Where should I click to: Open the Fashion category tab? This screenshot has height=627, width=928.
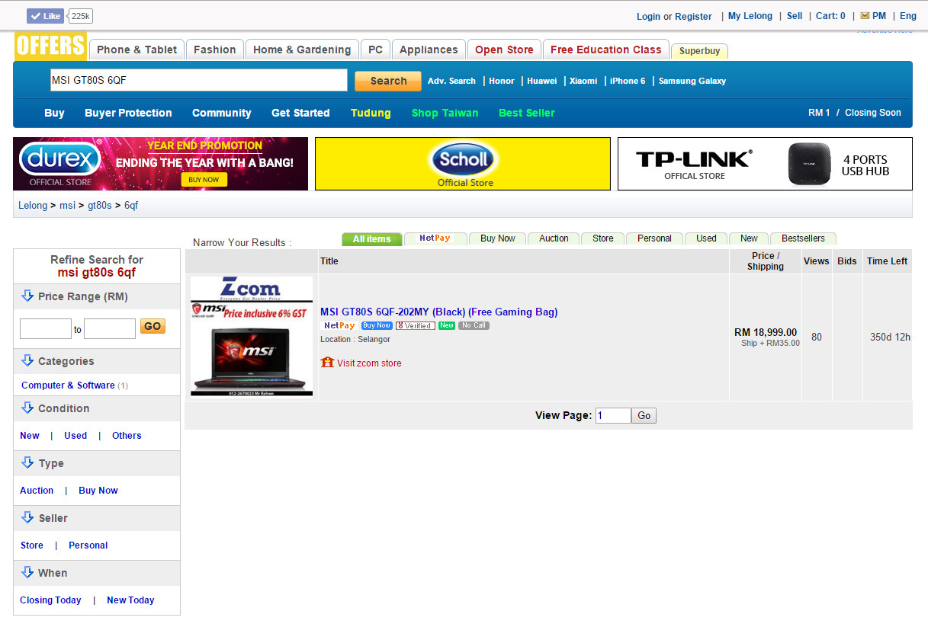click(215, 50)
